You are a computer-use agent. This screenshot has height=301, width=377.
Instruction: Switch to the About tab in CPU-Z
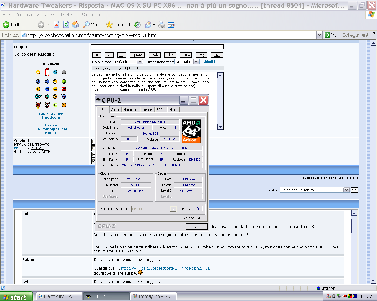tap(173, 110)
